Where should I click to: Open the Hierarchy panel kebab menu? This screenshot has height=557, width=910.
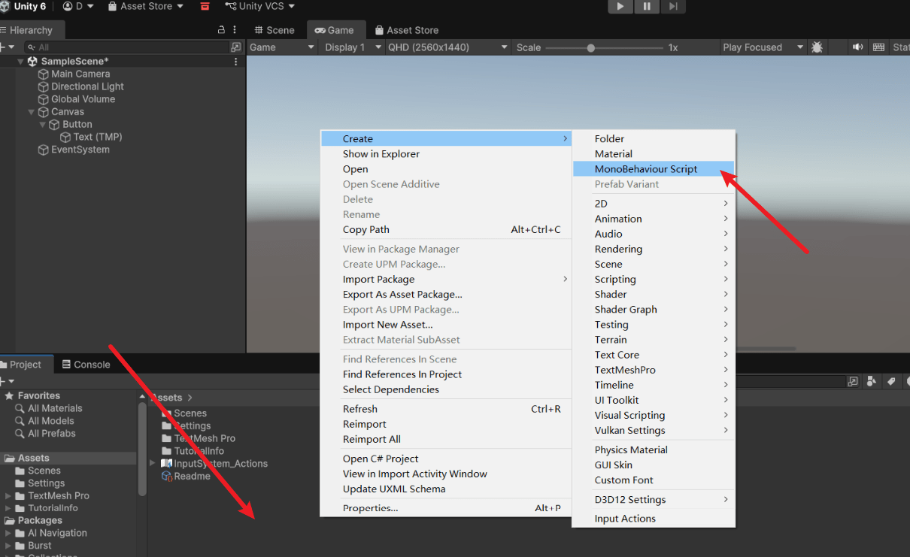236,30
